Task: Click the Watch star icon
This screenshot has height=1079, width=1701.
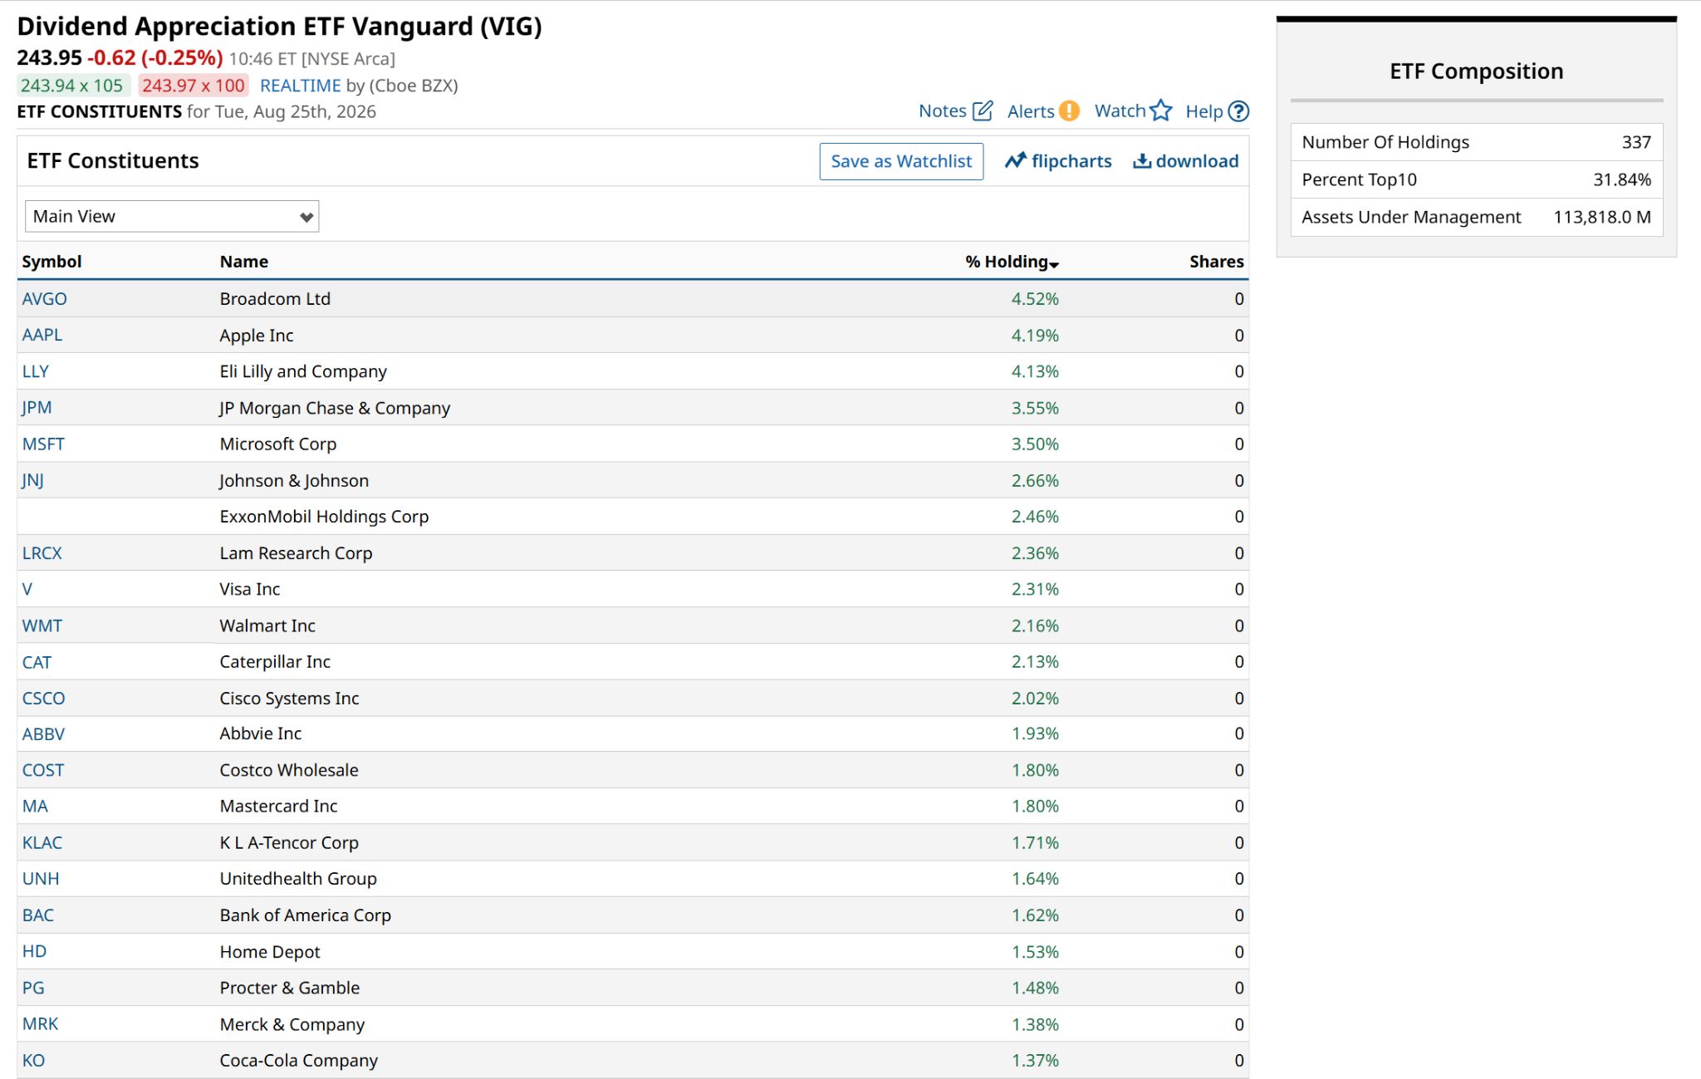Action: (1161, 110)
